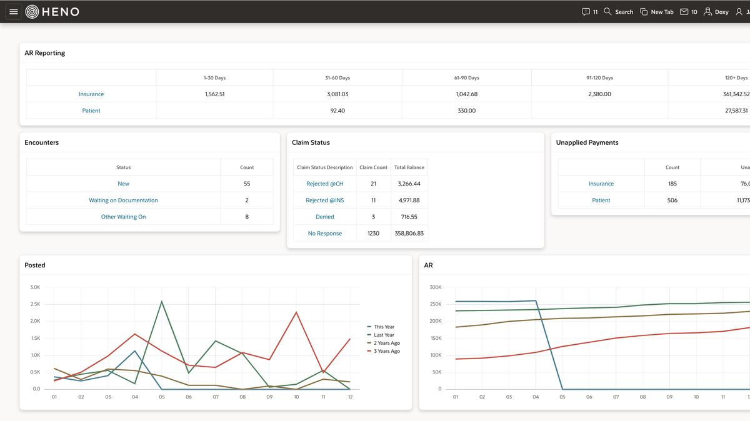
Task: Click the HENO logo icon
Action: [x=32, y=12]
